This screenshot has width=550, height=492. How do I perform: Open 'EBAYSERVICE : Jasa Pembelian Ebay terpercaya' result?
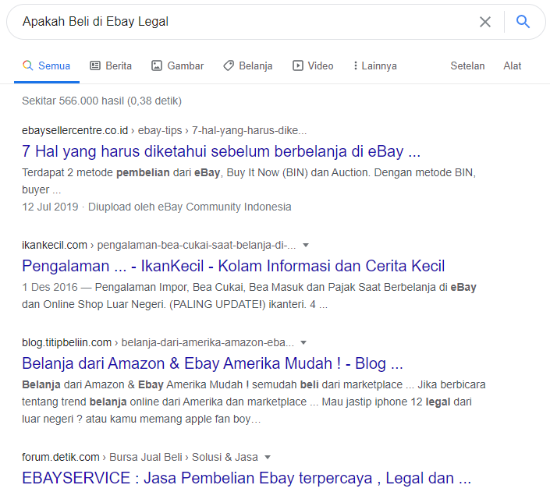(x=247, y=478)
